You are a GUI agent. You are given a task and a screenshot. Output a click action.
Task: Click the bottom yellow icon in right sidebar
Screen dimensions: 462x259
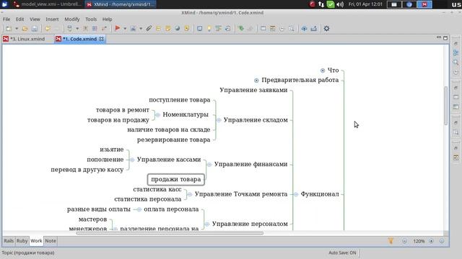(x=456, y=158)
